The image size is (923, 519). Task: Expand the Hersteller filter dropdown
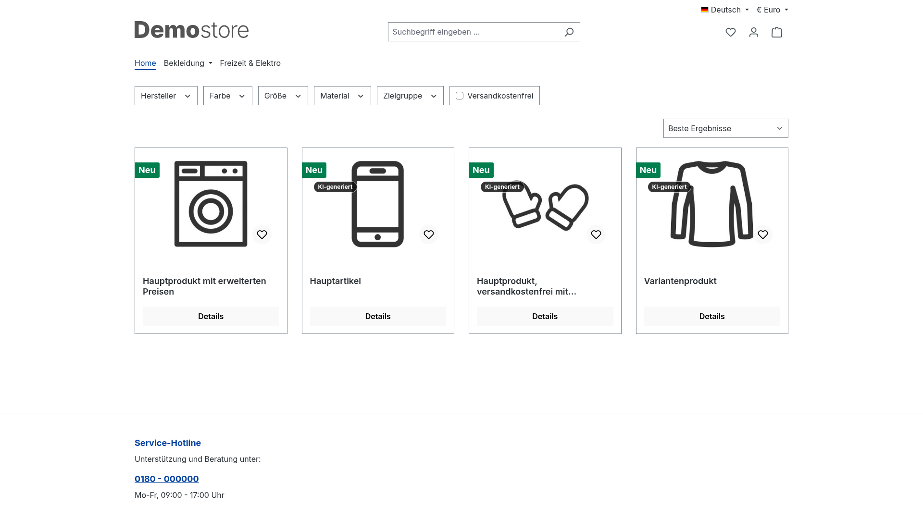click(x=166, y=96)
